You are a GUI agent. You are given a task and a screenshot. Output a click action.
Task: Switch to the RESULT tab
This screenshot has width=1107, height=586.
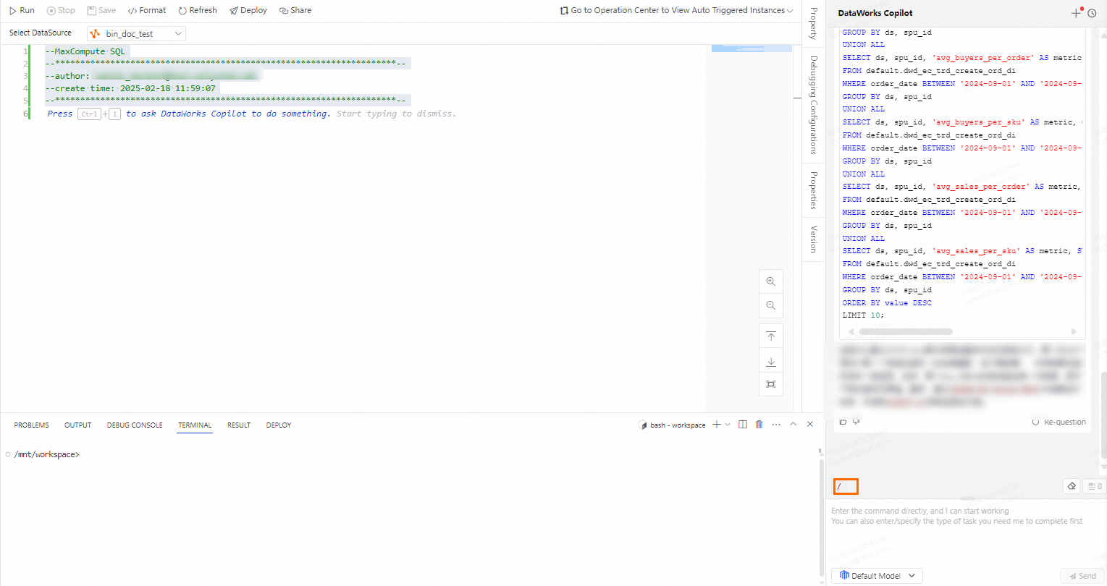[x=239, y=425]
